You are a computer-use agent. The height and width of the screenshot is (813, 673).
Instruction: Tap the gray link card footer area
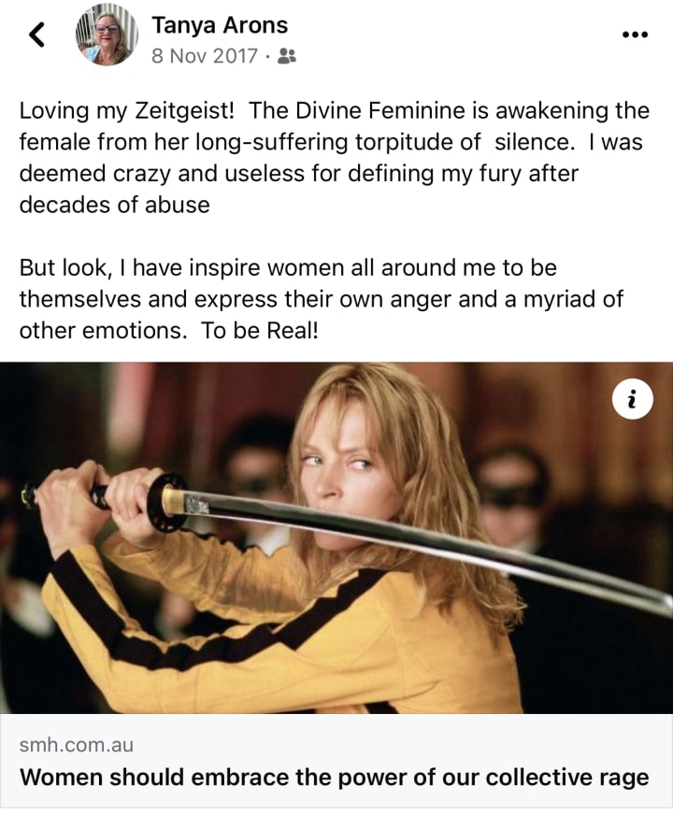[x=336, y=760]
